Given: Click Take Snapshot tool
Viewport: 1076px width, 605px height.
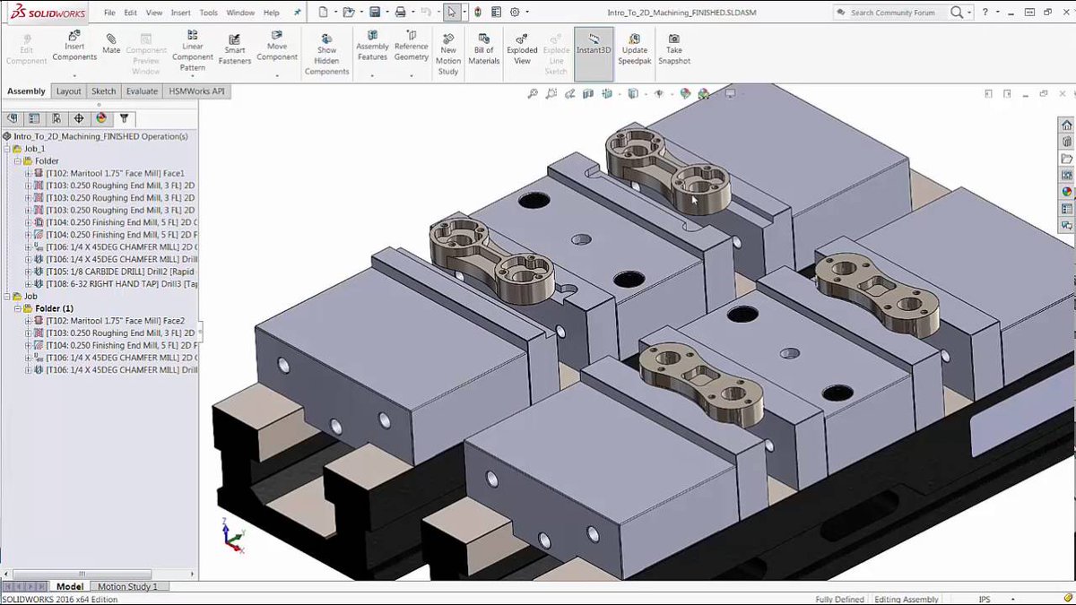Looking at the screenshot, I should click(674, 49).
